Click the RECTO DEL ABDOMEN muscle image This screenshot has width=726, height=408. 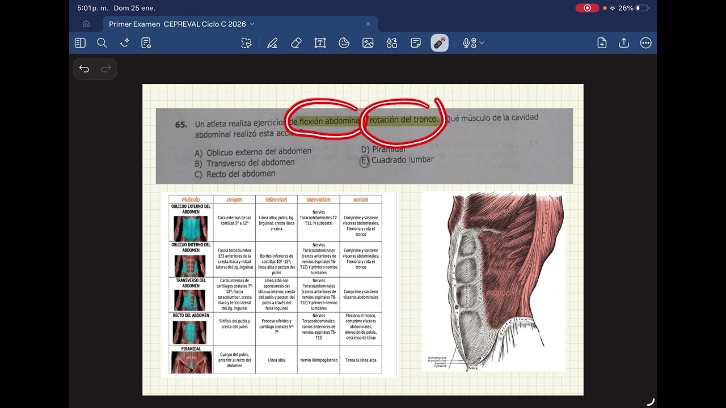coord(191,332)
